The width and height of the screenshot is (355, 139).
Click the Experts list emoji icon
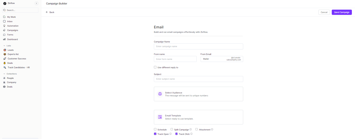click(5, 54)
